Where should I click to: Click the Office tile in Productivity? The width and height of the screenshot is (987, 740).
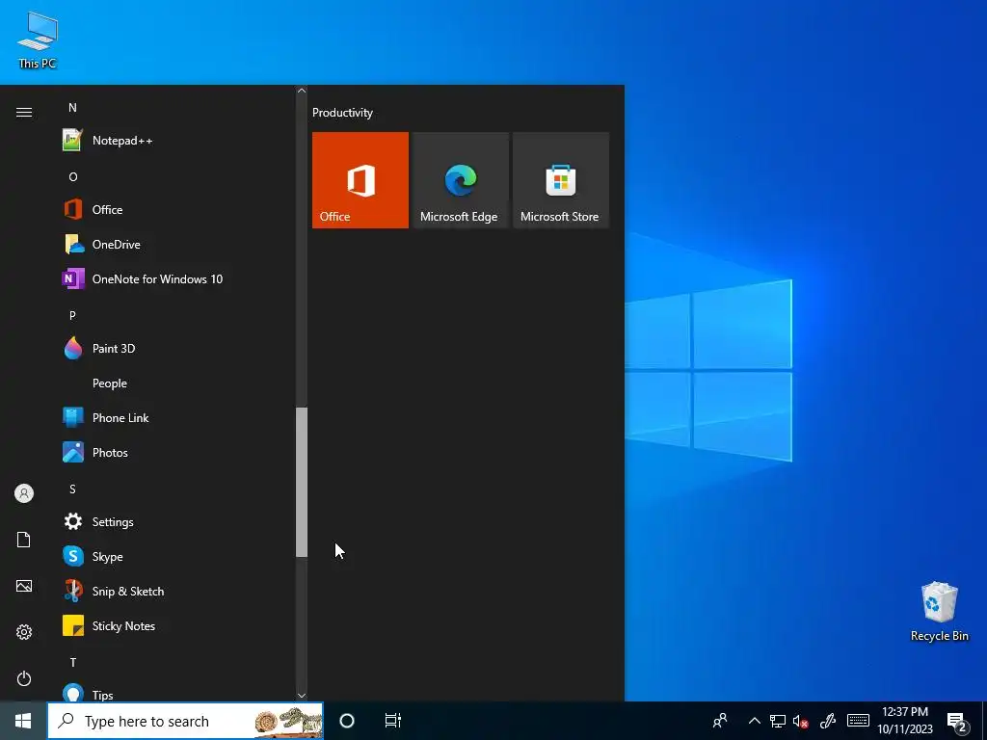[360, 180]
